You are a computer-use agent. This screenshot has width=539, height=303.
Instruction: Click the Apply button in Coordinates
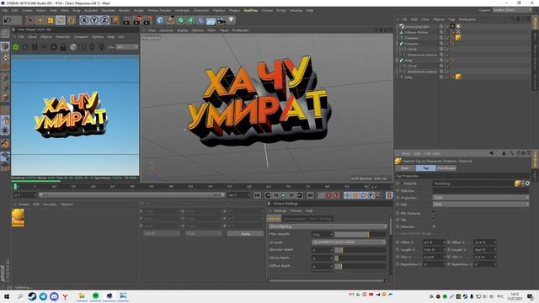tap(245, 234)
